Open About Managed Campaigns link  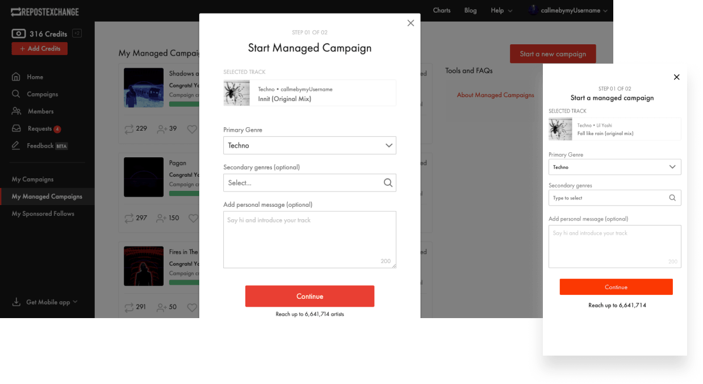pyautogui.click(x=495, y=95)
